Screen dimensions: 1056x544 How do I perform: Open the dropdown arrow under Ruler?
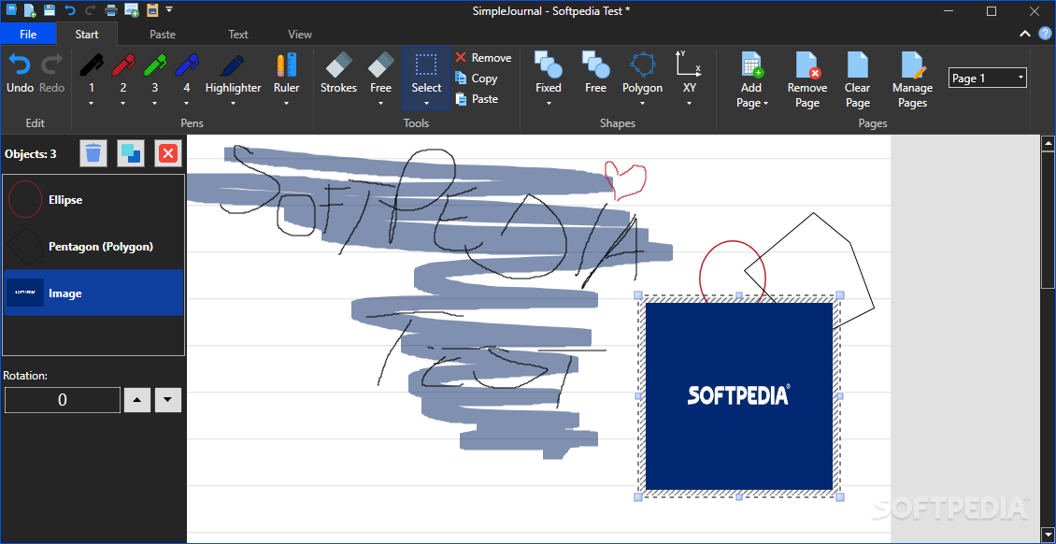coord(286,103)
